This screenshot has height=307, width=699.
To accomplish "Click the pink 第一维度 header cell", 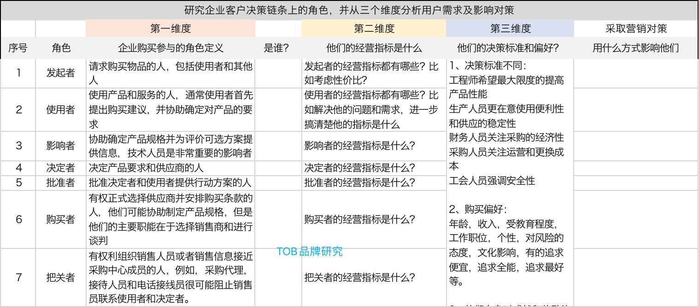I will 170,29.
